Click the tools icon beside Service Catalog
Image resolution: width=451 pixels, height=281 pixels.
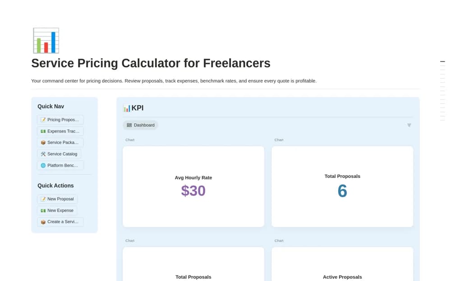tap(43, 154)
